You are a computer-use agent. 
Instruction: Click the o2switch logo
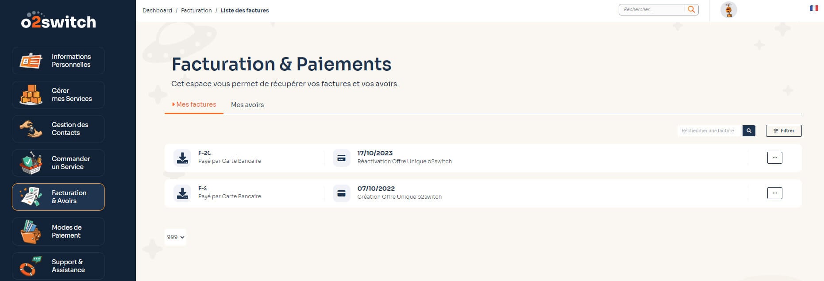point(58,20)
